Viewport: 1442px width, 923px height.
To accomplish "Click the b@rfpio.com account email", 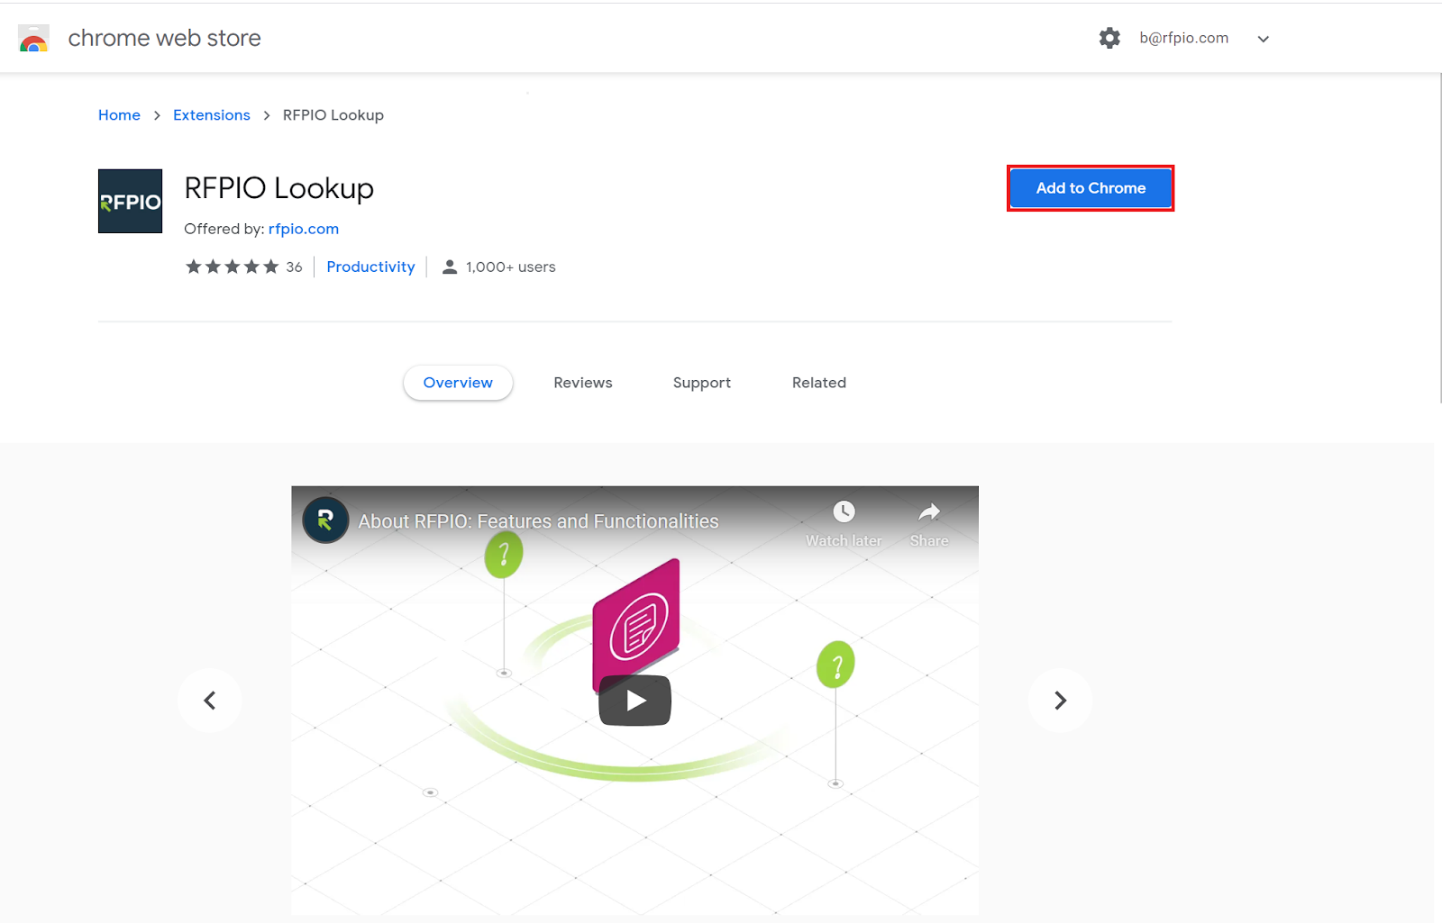I will click(x=1183, y=38).
